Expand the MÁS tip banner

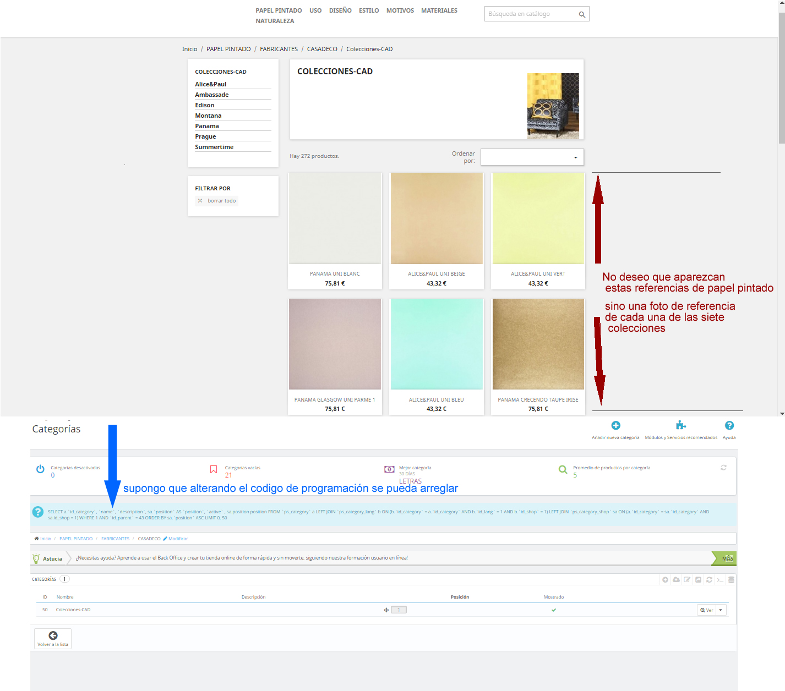[723, 558]
